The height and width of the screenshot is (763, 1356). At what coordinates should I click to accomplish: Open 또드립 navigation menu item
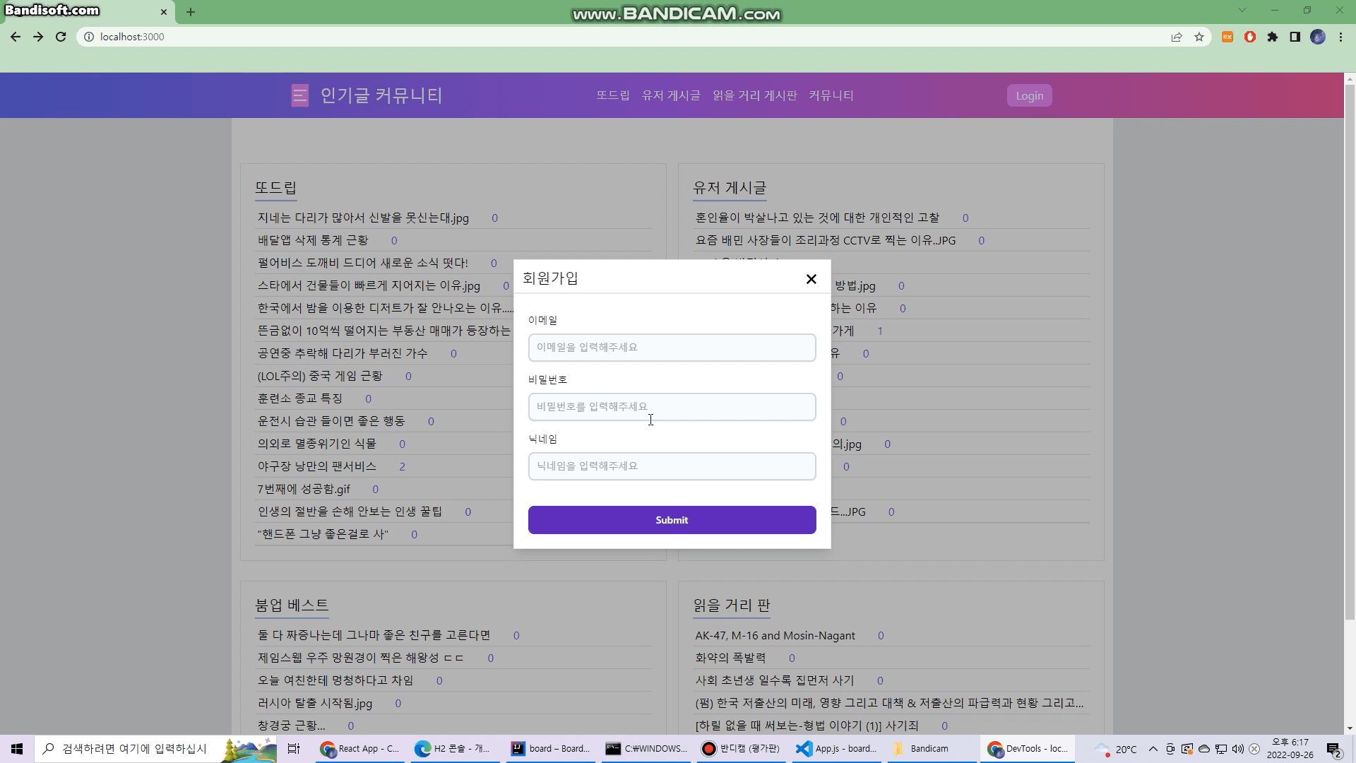pos(612,95)
